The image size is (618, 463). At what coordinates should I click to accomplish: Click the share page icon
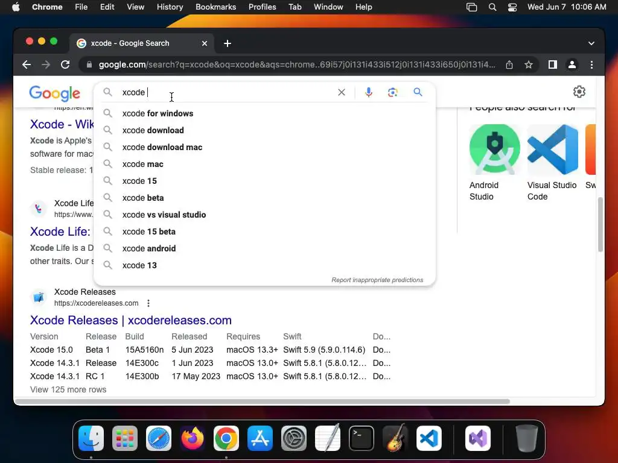point(509,65)
